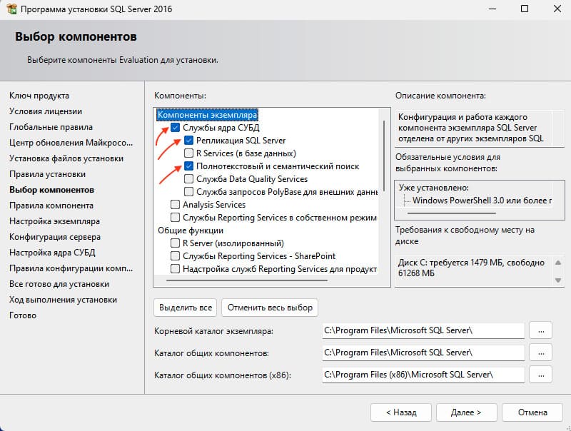Image resolution: width=571 pixels, height=431 pixels.
Task: Select the Windows PowerShell 3.0 prerequisite item
Action: point(482,201)
